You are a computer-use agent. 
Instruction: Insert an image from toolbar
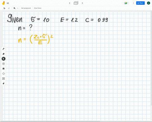[3, 69]
